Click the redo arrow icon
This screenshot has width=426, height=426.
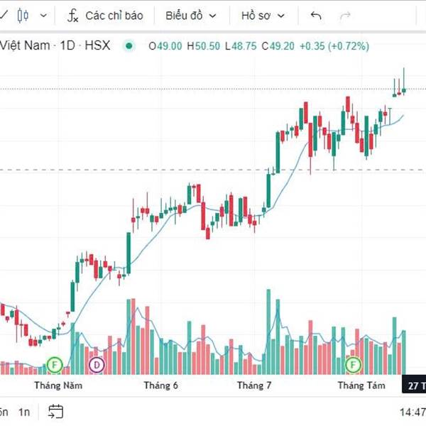tap(345, 16)
